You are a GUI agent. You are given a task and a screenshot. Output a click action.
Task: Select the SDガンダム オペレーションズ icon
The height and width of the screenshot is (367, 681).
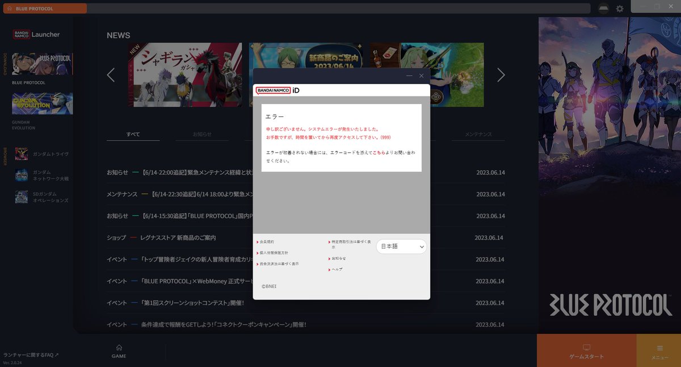(x=22, y=198)
